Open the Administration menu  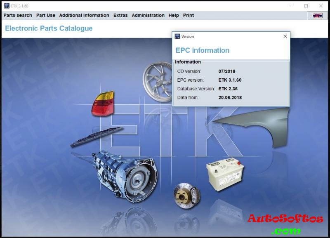[148, 15]
